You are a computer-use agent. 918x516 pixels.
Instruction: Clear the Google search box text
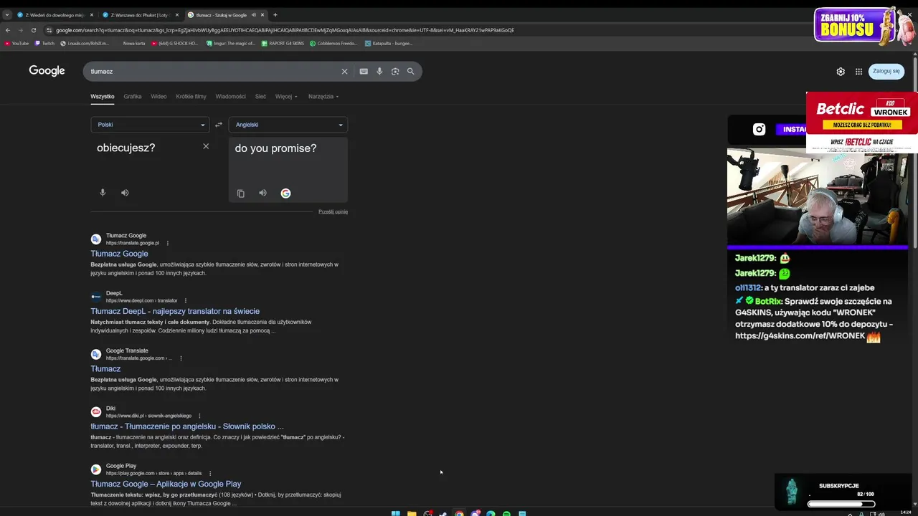[x=344, y=72]
